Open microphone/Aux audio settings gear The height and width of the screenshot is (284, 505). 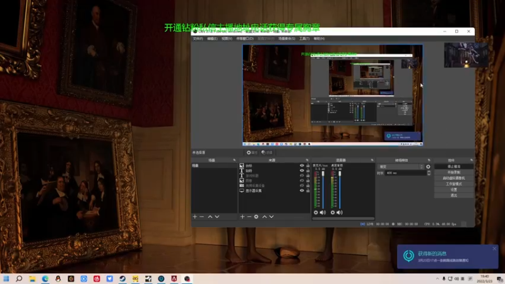coord(316,213)
